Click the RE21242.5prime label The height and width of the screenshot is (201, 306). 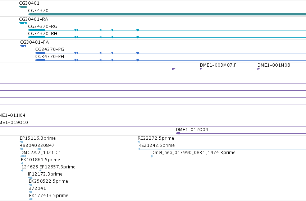tap(156, 145)
